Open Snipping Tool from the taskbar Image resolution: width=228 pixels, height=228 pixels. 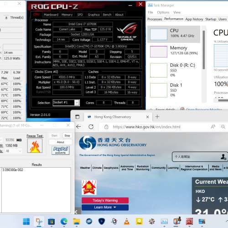pos(39,222)
